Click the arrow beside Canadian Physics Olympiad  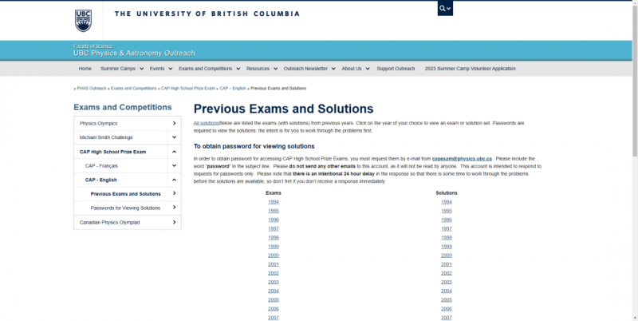(174, 223)
